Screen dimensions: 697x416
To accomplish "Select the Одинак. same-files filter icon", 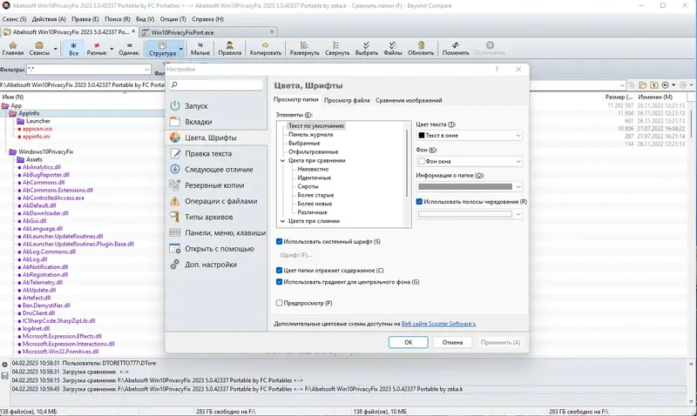I will 129,49.
